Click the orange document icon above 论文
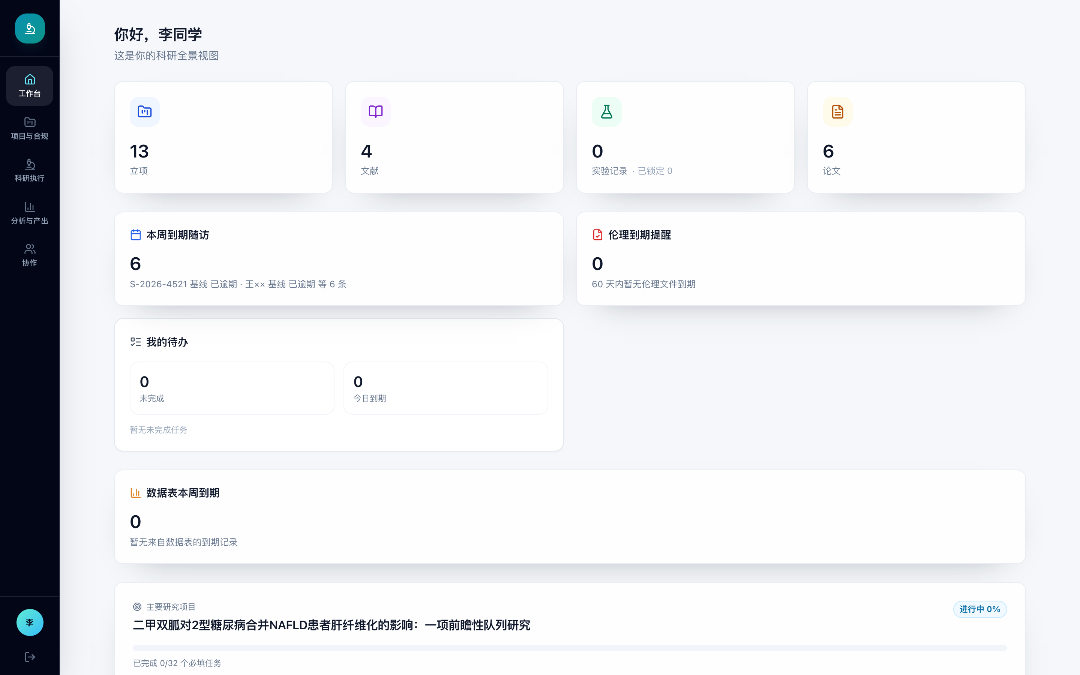Image resolution: width=1080 pixels, height=675 pixels. click(838, 112)
